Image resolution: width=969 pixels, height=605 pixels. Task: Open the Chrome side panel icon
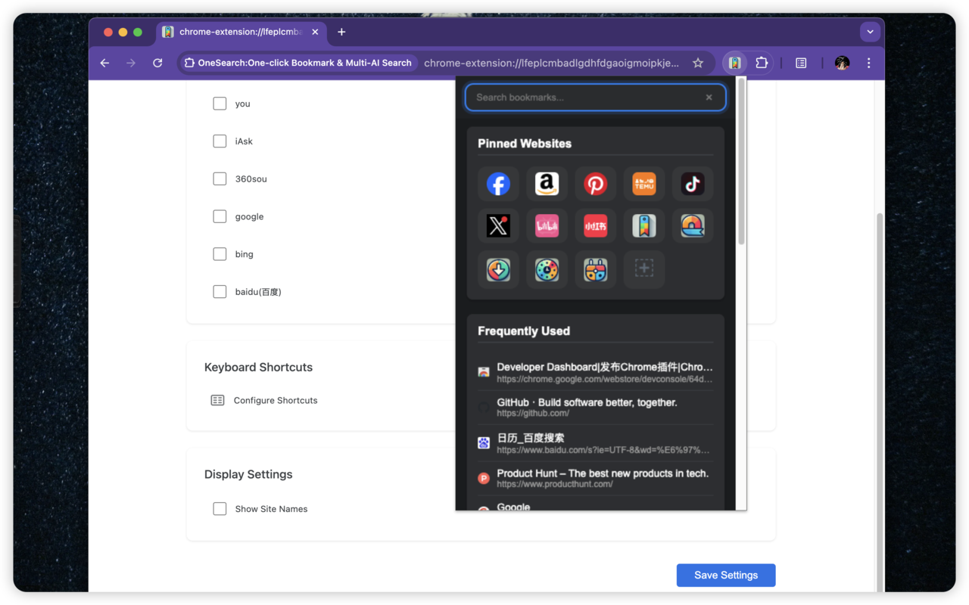pyautogui.click(x=801, y=64)
